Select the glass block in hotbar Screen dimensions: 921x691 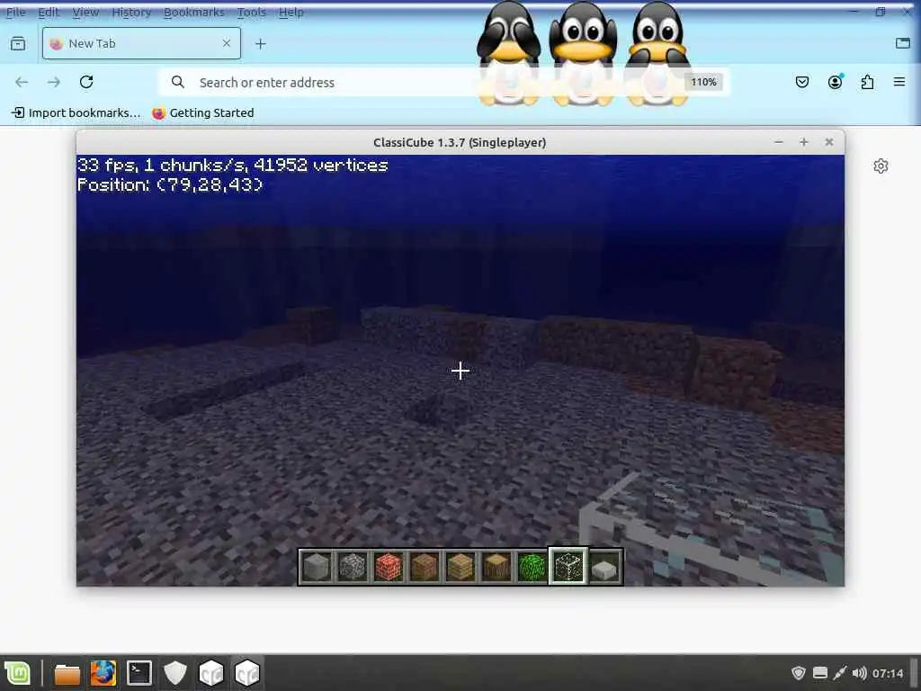point(568,567)
